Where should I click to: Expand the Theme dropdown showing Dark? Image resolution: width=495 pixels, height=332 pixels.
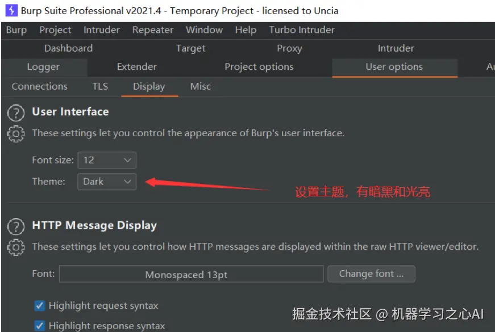tap(107, 182)
